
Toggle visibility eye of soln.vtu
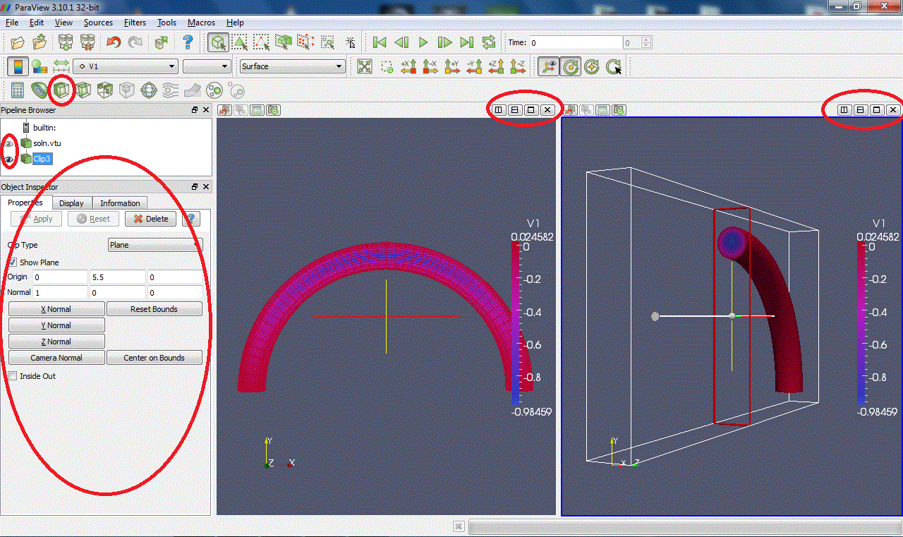(x=9, y=144)
